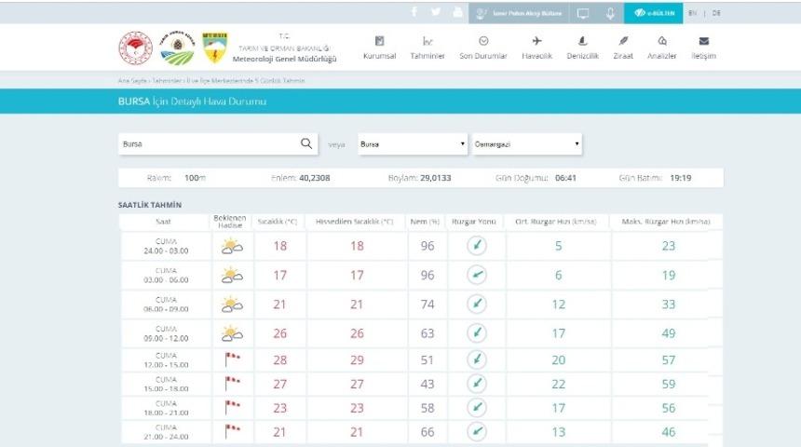Select max wind speed 59 in 15.00 - 18.00 row
Viewport: 801px width, 447px height.
coord(668,385)
